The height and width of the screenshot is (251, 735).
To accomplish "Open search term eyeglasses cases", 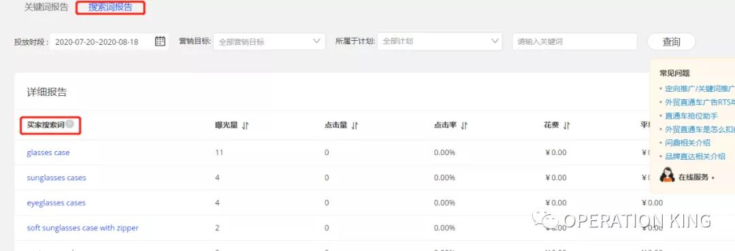I will pyautogui.click(x=56, y=203).
